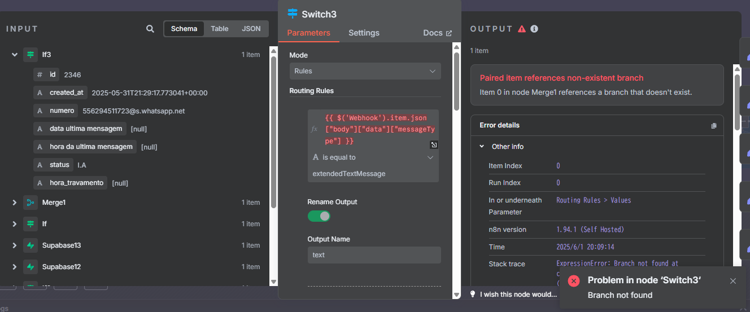Viewport: 750px width, 312px height.
Task: Expand the Supabase12 node in the input tree
Action: [15, 267]
